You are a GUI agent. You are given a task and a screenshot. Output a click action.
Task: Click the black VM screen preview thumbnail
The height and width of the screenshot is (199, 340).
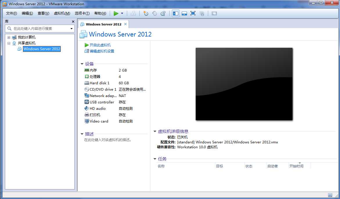pos(244,84)
